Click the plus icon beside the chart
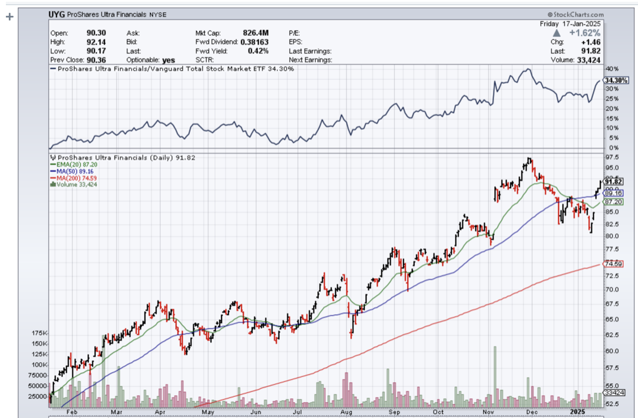Screen dimensions: 638x418 pyautogui.click(x=9, y=17)
